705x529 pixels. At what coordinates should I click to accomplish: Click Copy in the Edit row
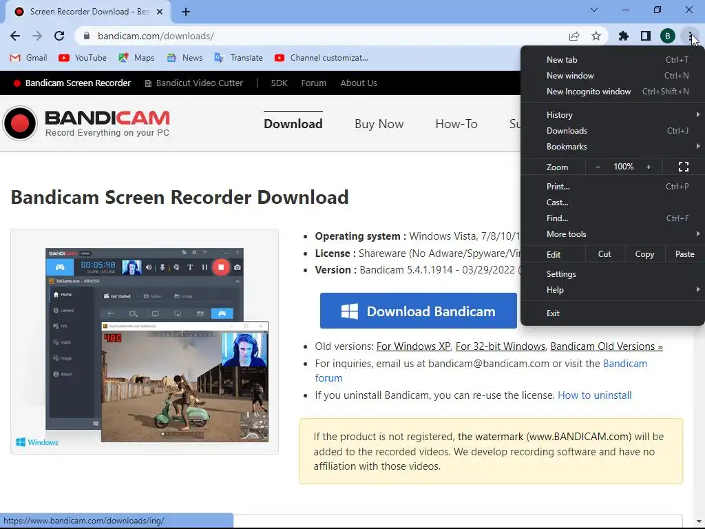point(644,254)
